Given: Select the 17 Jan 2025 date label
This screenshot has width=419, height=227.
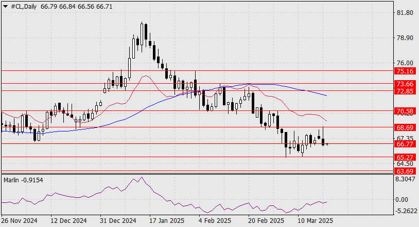Looking at the screenshot, I should pos(167,221).
